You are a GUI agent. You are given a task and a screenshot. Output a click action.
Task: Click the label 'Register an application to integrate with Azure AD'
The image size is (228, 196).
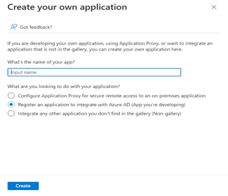point(74,105)
